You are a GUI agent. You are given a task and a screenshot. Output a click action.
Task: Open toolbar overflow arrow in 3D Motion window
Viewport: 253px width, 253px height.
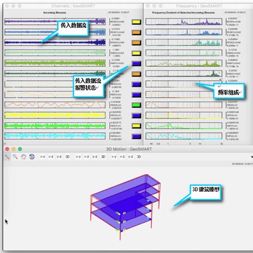[x=252, y=157]
